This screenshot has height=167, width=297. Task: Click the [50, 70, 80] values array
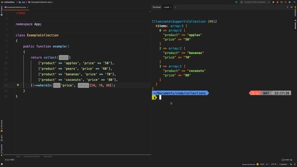100,85
